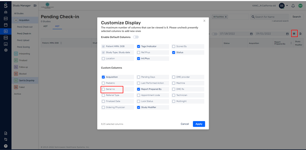Uncheck the Acquisition custom column

pos(104,77)
